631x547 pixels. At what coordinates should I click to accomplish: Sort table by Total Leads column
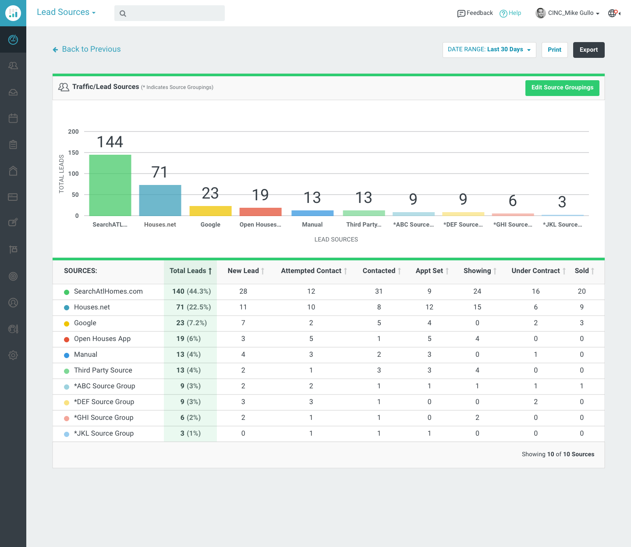click(x=191, y=271)
